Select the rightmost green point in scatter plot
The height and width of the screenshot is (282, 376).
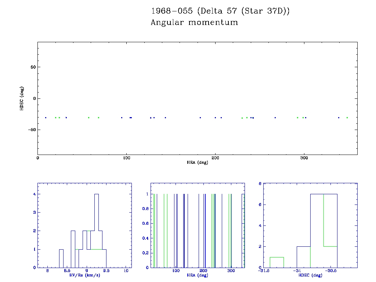(347, 117)
